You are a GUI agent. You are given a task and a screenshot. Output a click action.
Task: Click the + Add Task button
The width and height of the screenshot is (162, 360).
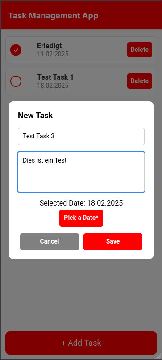pos(81,343)
